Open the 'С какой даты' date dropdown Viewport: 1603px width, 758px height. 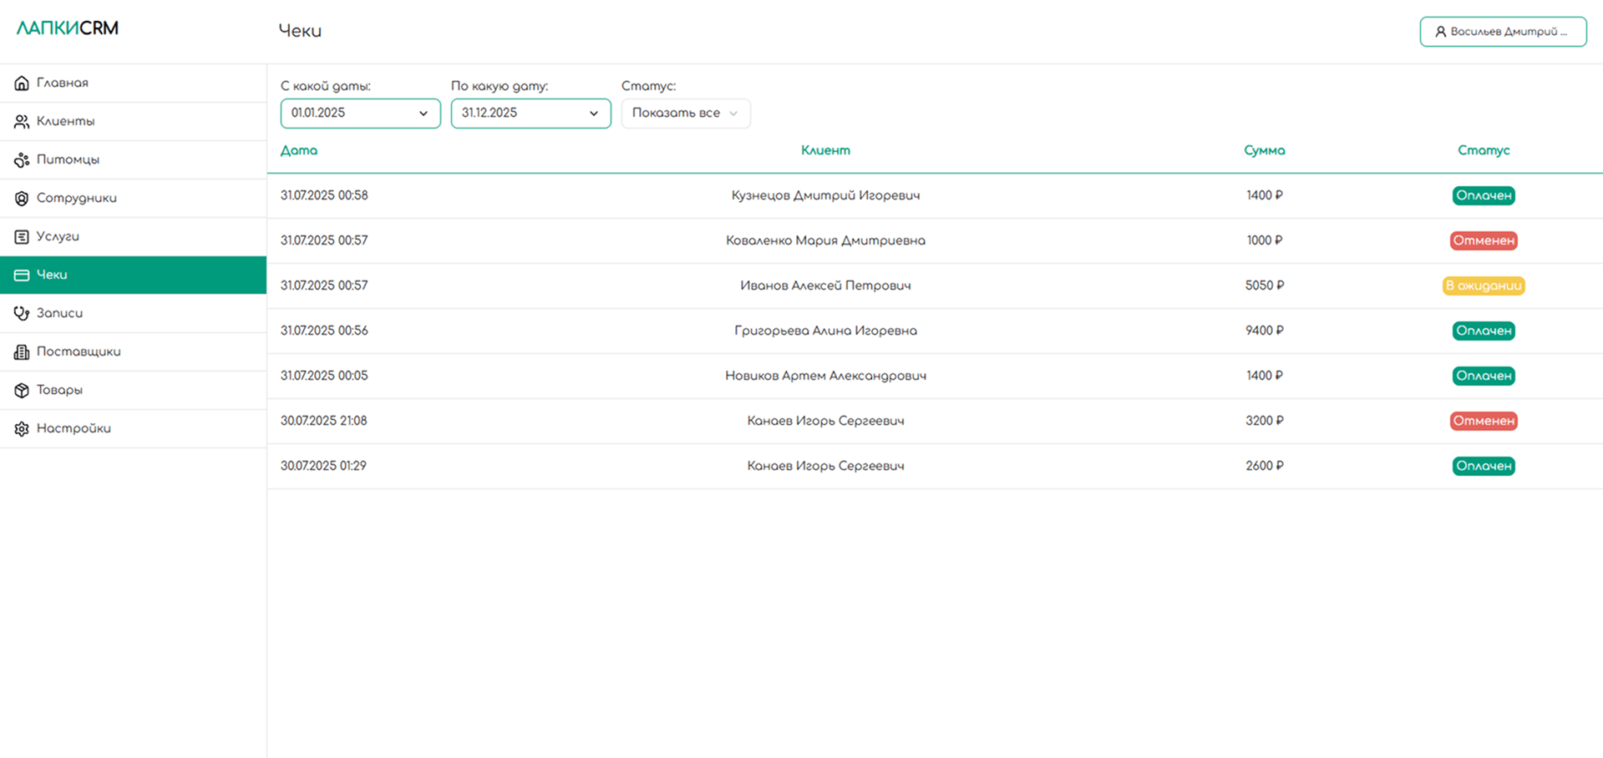pyautogui.click(x=360, y=114)
